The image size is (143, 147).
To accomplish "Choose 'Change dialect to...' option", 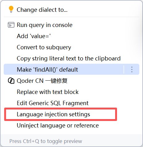I will pyautogui.click(x=42, y=10).
